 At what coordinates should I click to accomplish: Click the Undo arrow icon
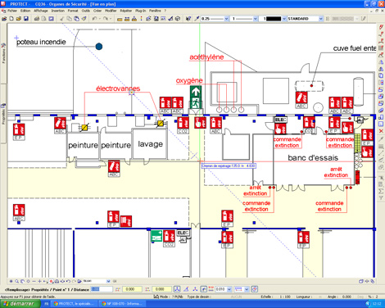point(94,19)
